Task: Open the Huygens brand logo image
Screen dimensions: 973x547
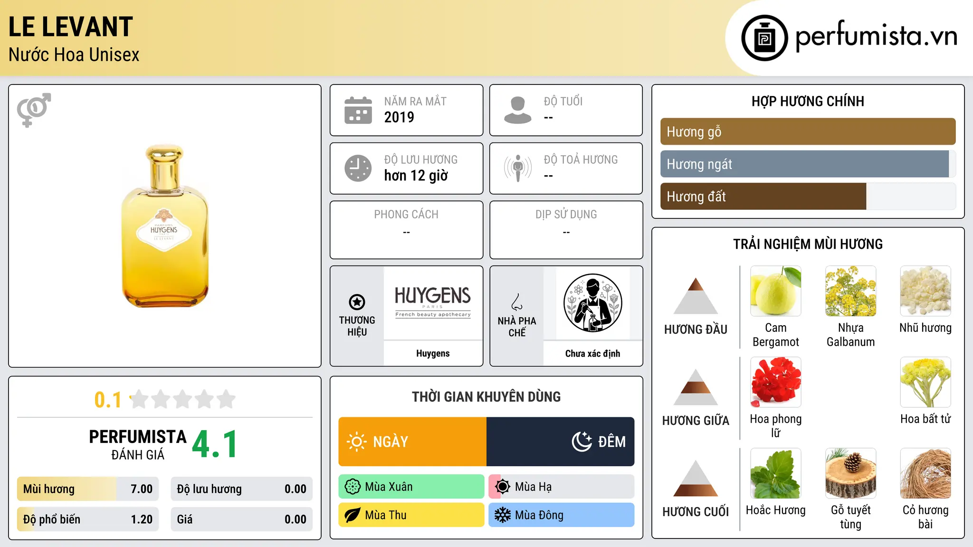Action: coord(433,303)
